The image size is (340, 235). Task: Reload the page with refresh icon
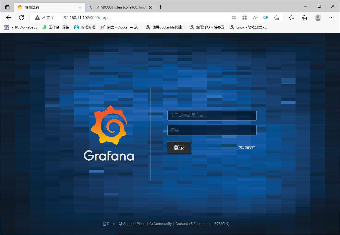pos(22,18)
